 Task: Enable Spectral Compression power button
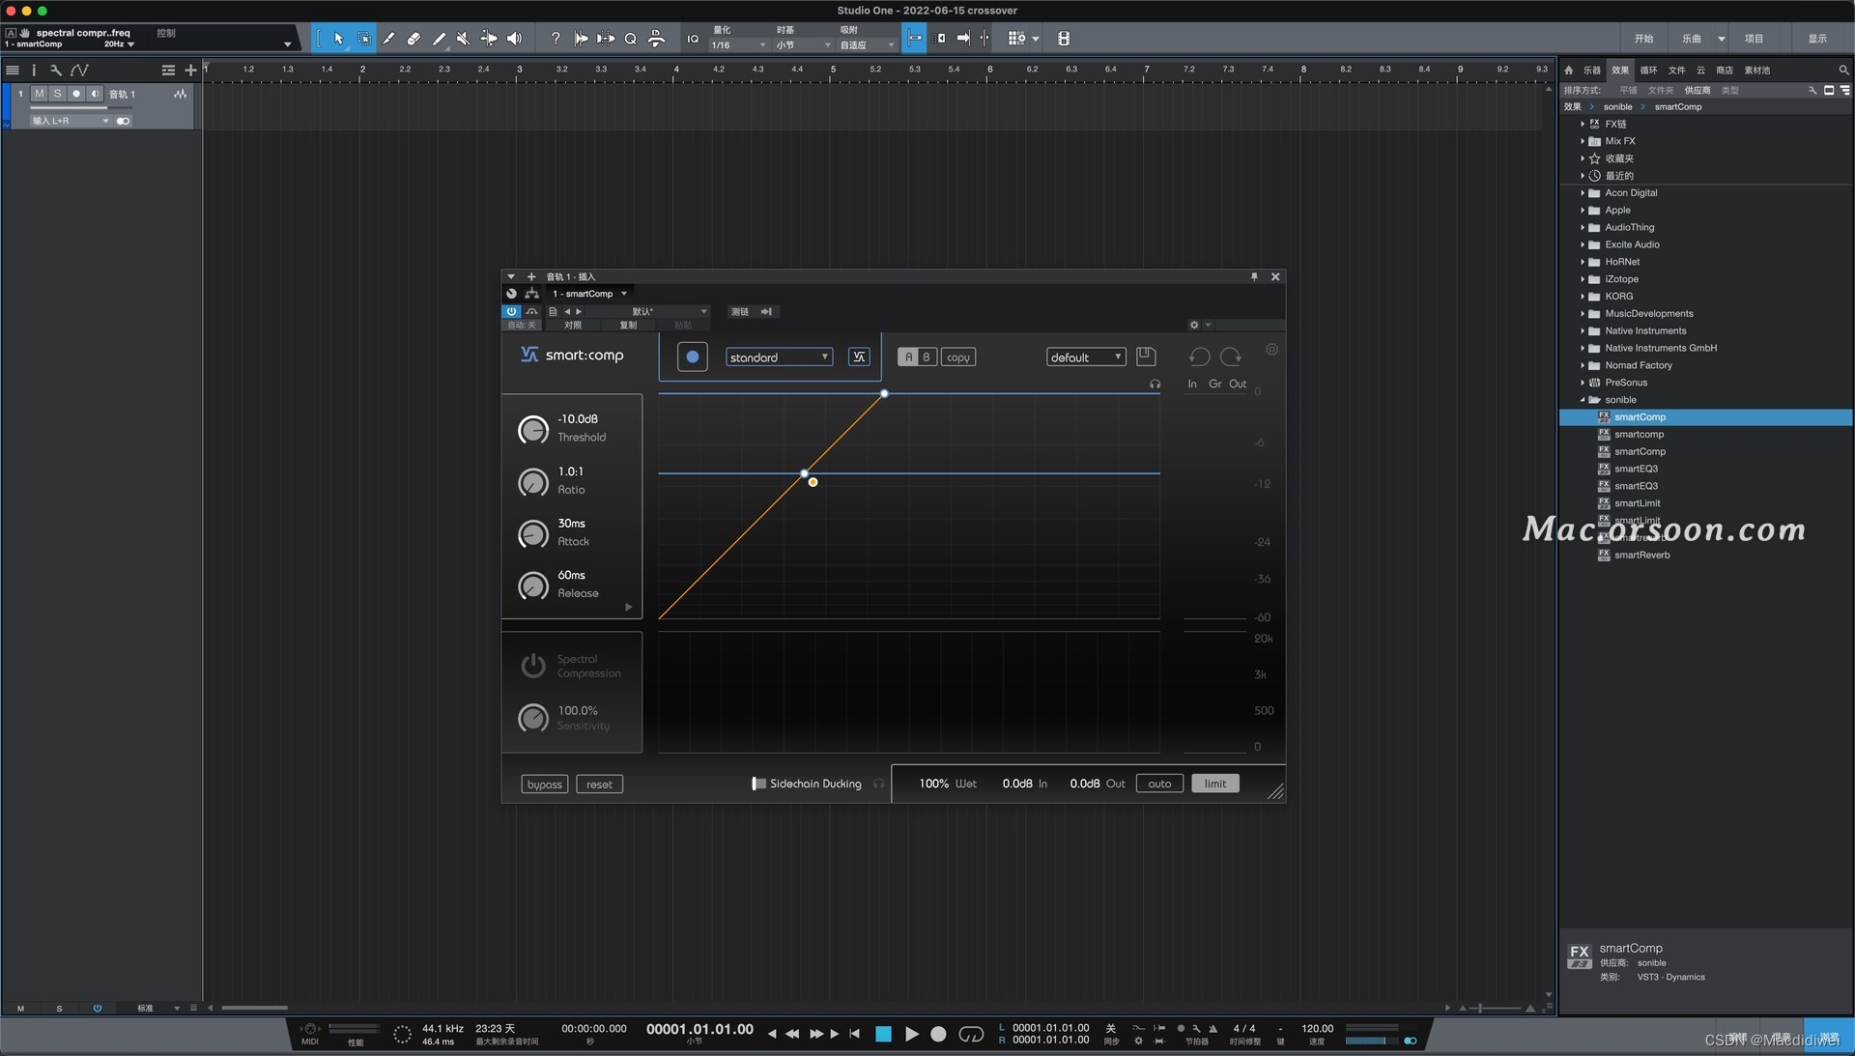click(x=533, y=665)
